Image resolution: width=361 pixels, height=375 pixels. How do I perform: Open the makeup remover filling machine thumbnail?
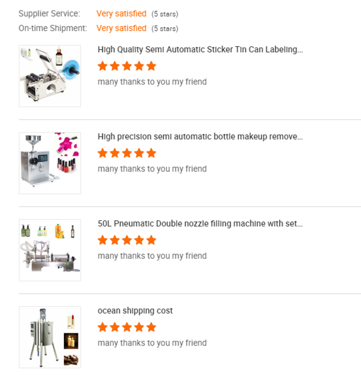coord(50,163)
